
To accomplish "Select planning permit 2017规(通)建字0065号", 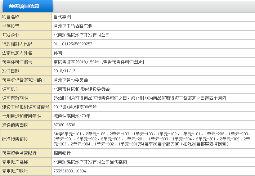I will 75,107.
